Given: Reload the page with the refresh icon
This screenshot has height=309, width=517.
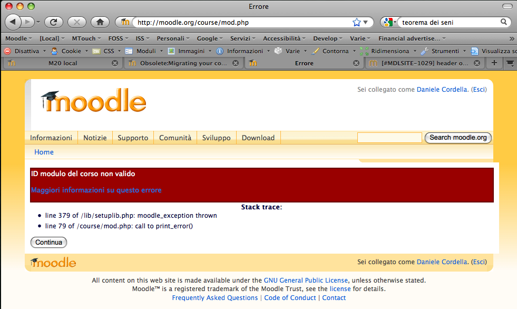Looking at the screenshot, I should point(53,22).
